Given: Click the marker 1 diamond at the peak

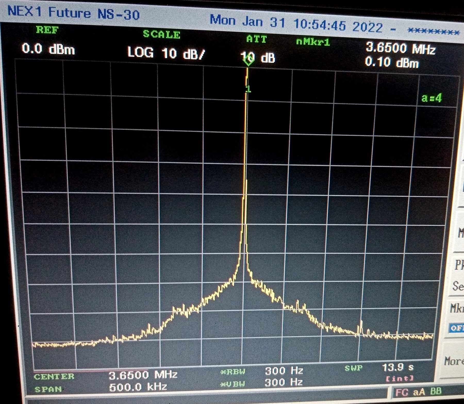Looking at the screenshot, I should [248, 62].
